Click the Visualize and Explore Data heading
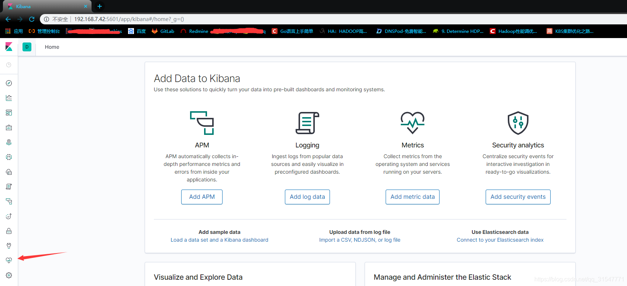The width and height of the screenshot is (627, 286). click(x=198, y=277)
